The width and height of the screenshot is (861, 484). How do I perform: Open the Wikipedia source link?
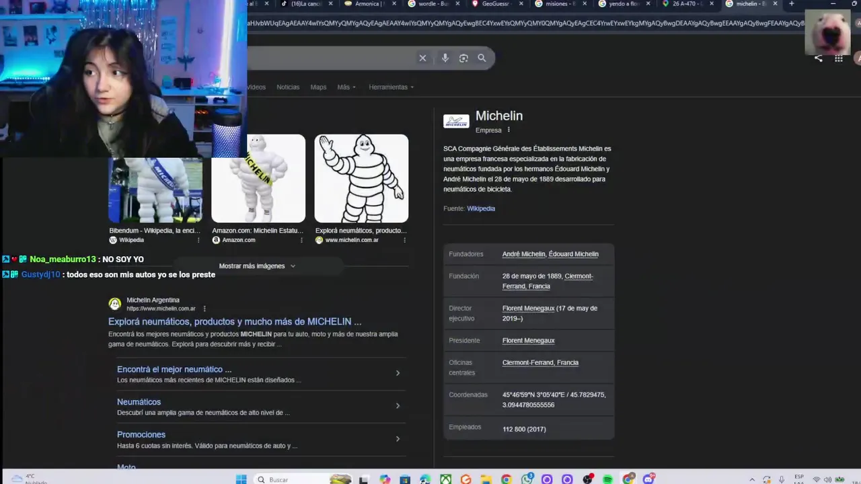(x=481, y=208)
